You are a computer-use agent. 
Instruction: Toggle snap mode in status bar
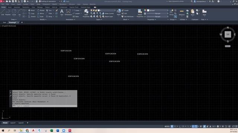(175, 126)
